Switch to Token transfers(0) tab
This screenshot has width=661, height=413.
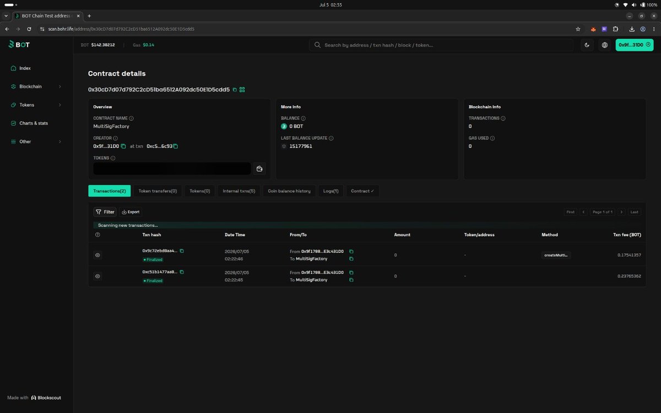[x=158, y=191]
